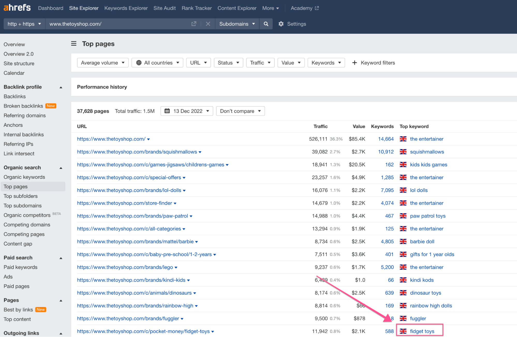Screen dimensions: 517x337
Task: Click the search magnifier icon in the URL bar
Action: (266, 24)
